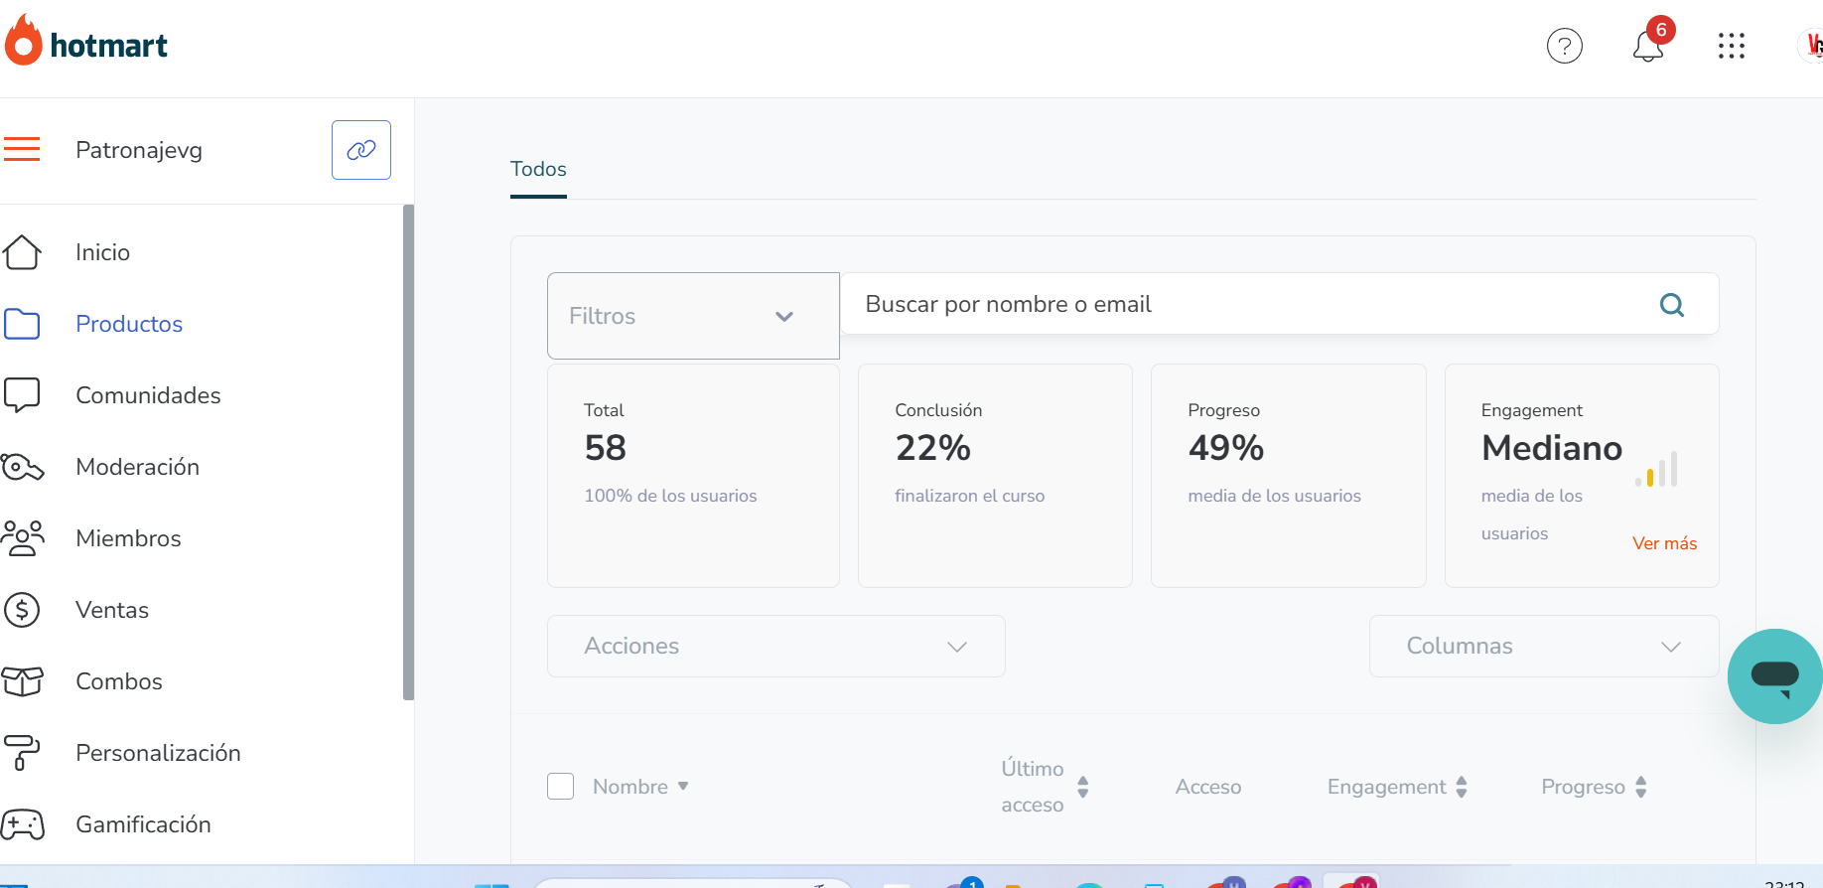Screen dimensions: 1823x888
Task: Sort table by Engagement arrows
Action: click(1462, 787)
